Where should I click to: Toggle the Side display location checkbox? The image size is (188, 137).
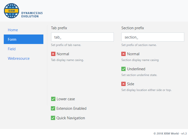(123, 84)
